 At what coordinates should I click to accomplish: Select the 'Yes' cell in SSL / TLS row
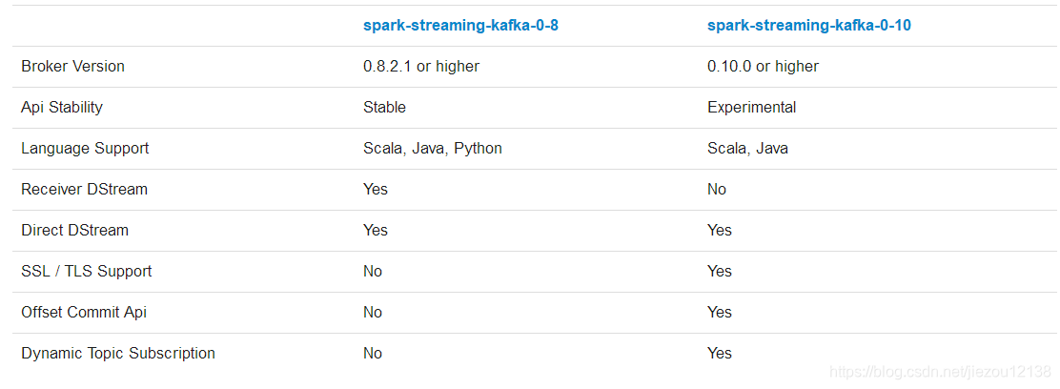[x=720, y=272]
